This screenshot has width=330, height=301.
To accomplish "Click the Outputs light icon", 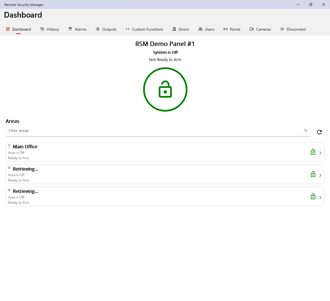I will click(98, 29).
